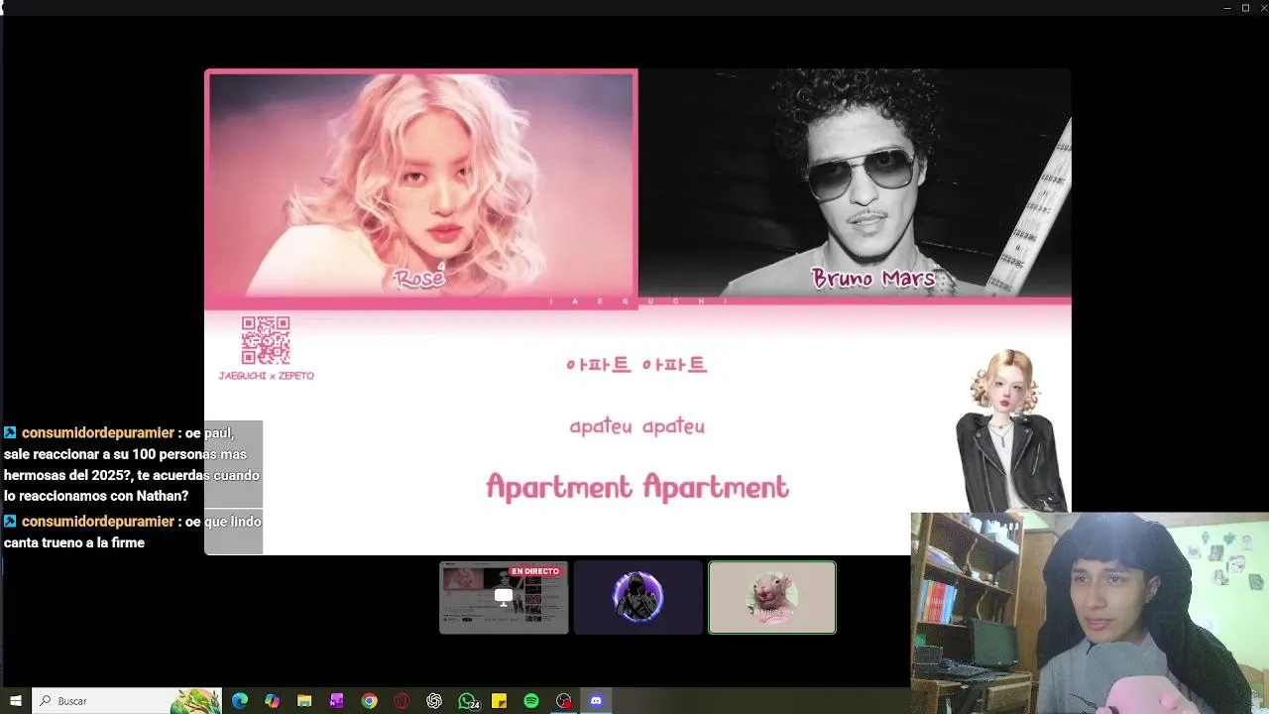Select the EN DIRECTO screen share tile

coord(504,598)
